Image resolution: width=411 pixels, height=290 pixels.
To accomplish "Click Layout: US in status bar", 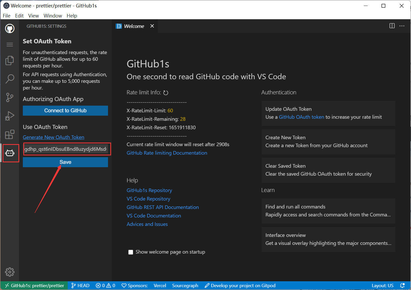I will [383, 285].
